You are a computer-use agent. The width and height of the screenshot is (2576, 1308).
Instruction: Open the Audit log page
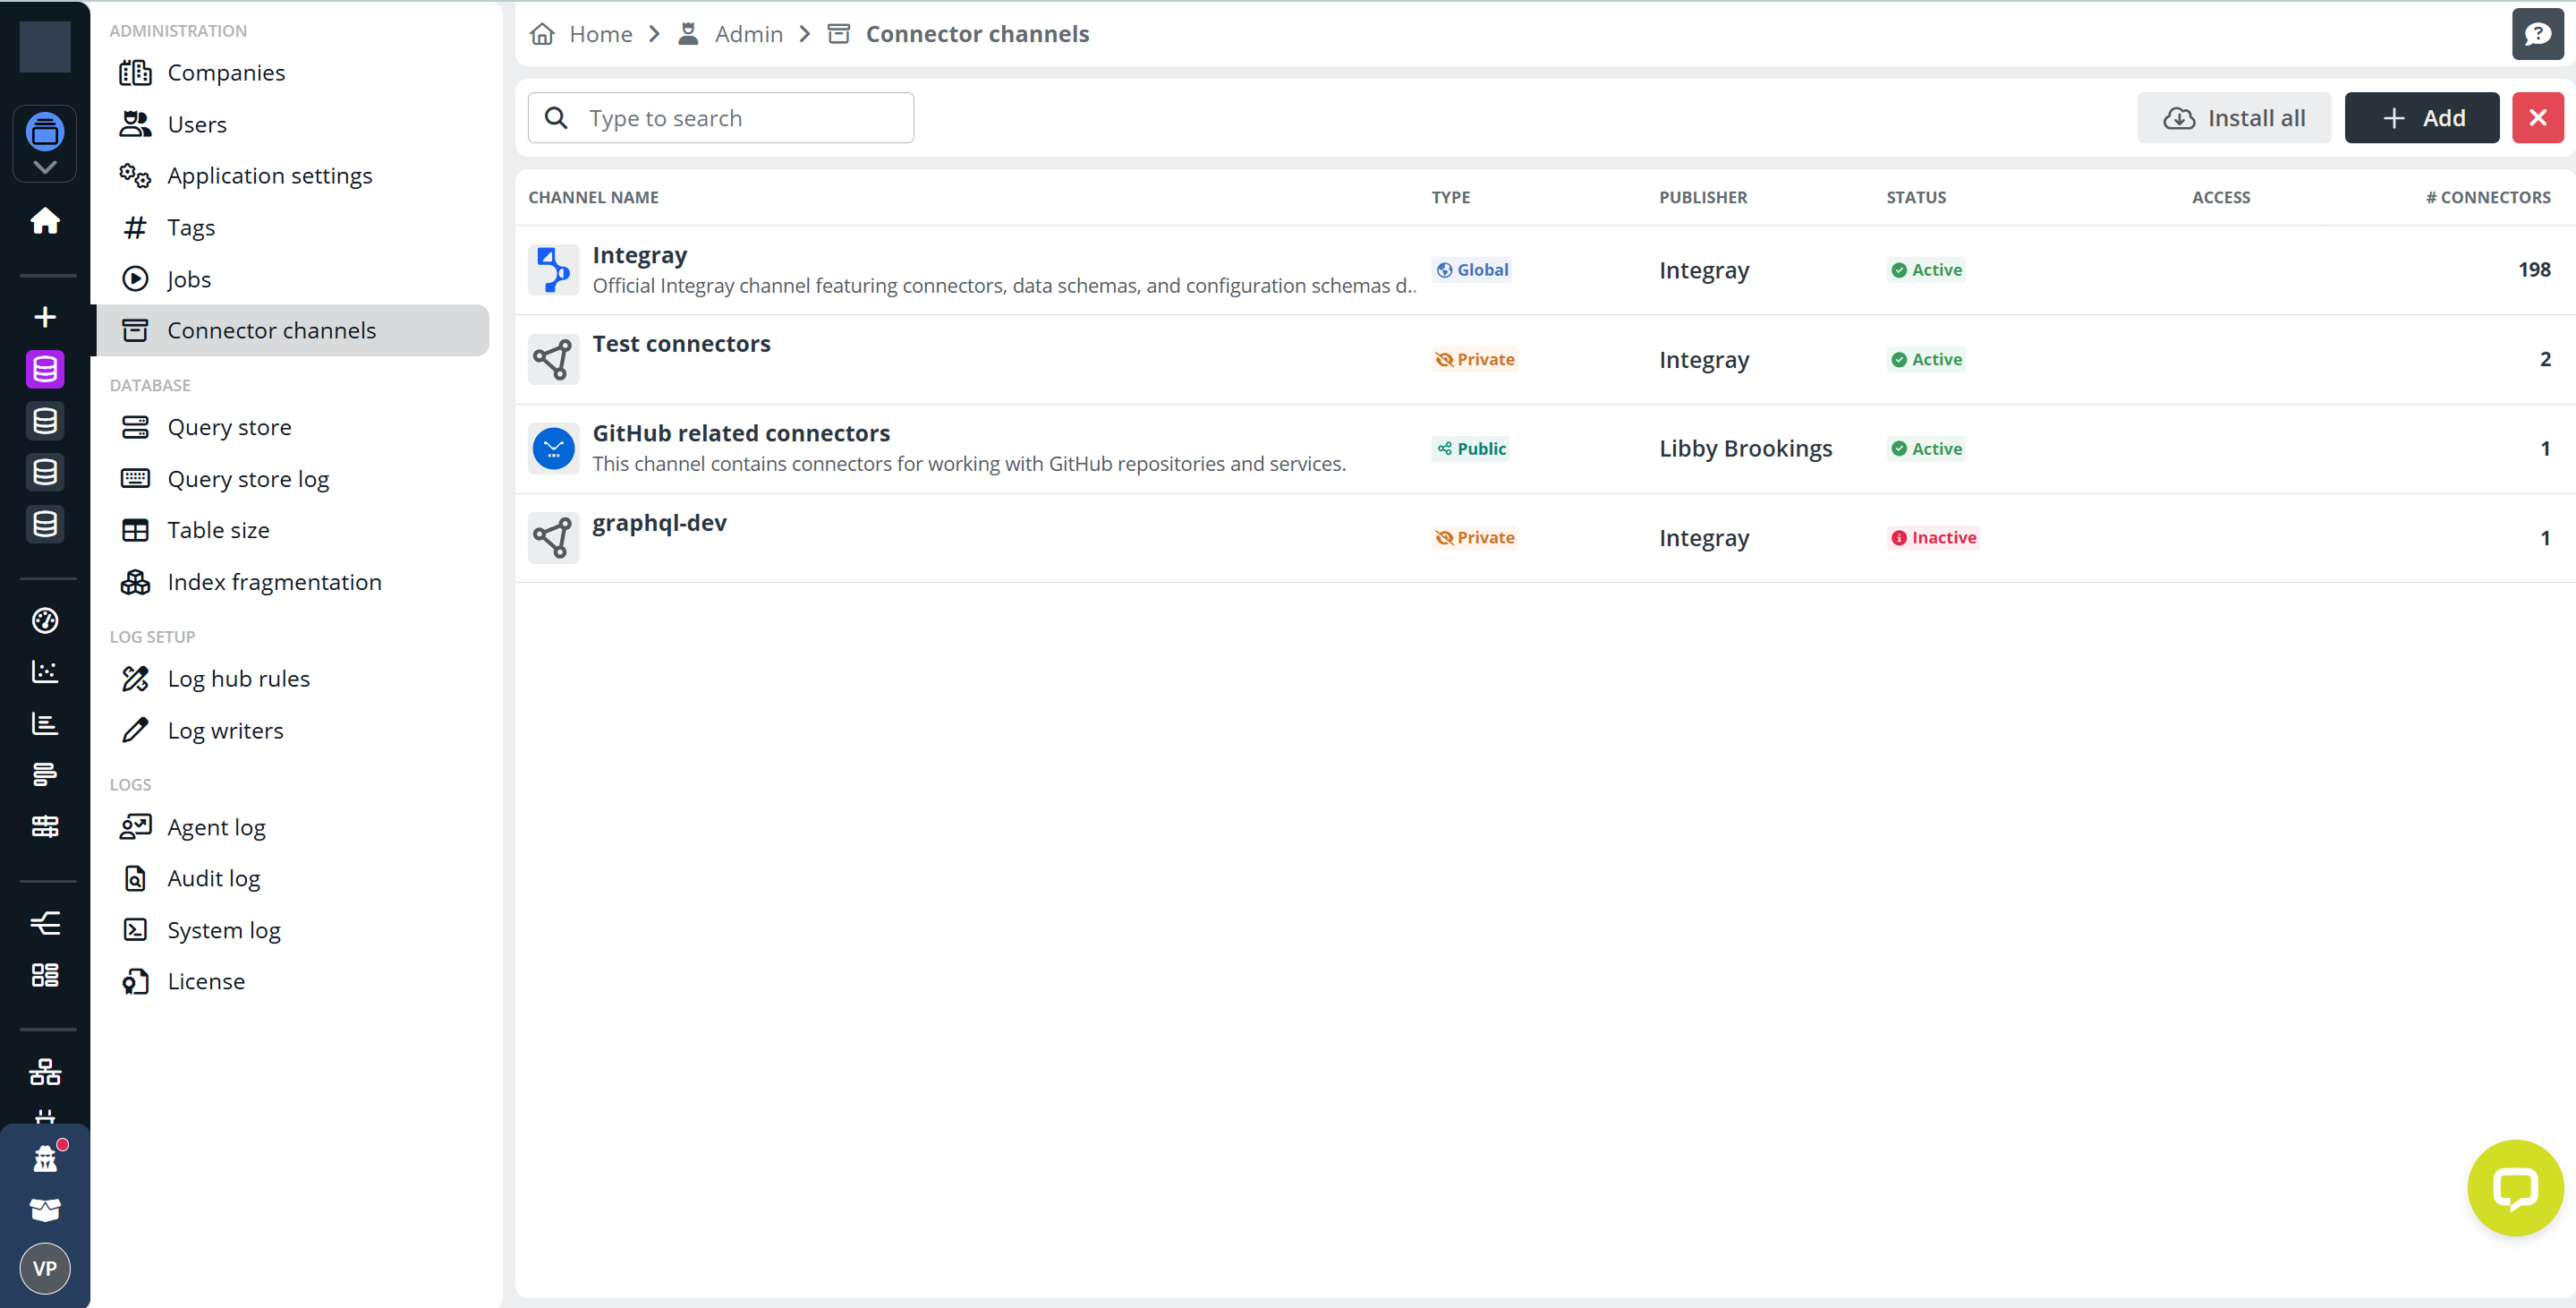[213, 877]
